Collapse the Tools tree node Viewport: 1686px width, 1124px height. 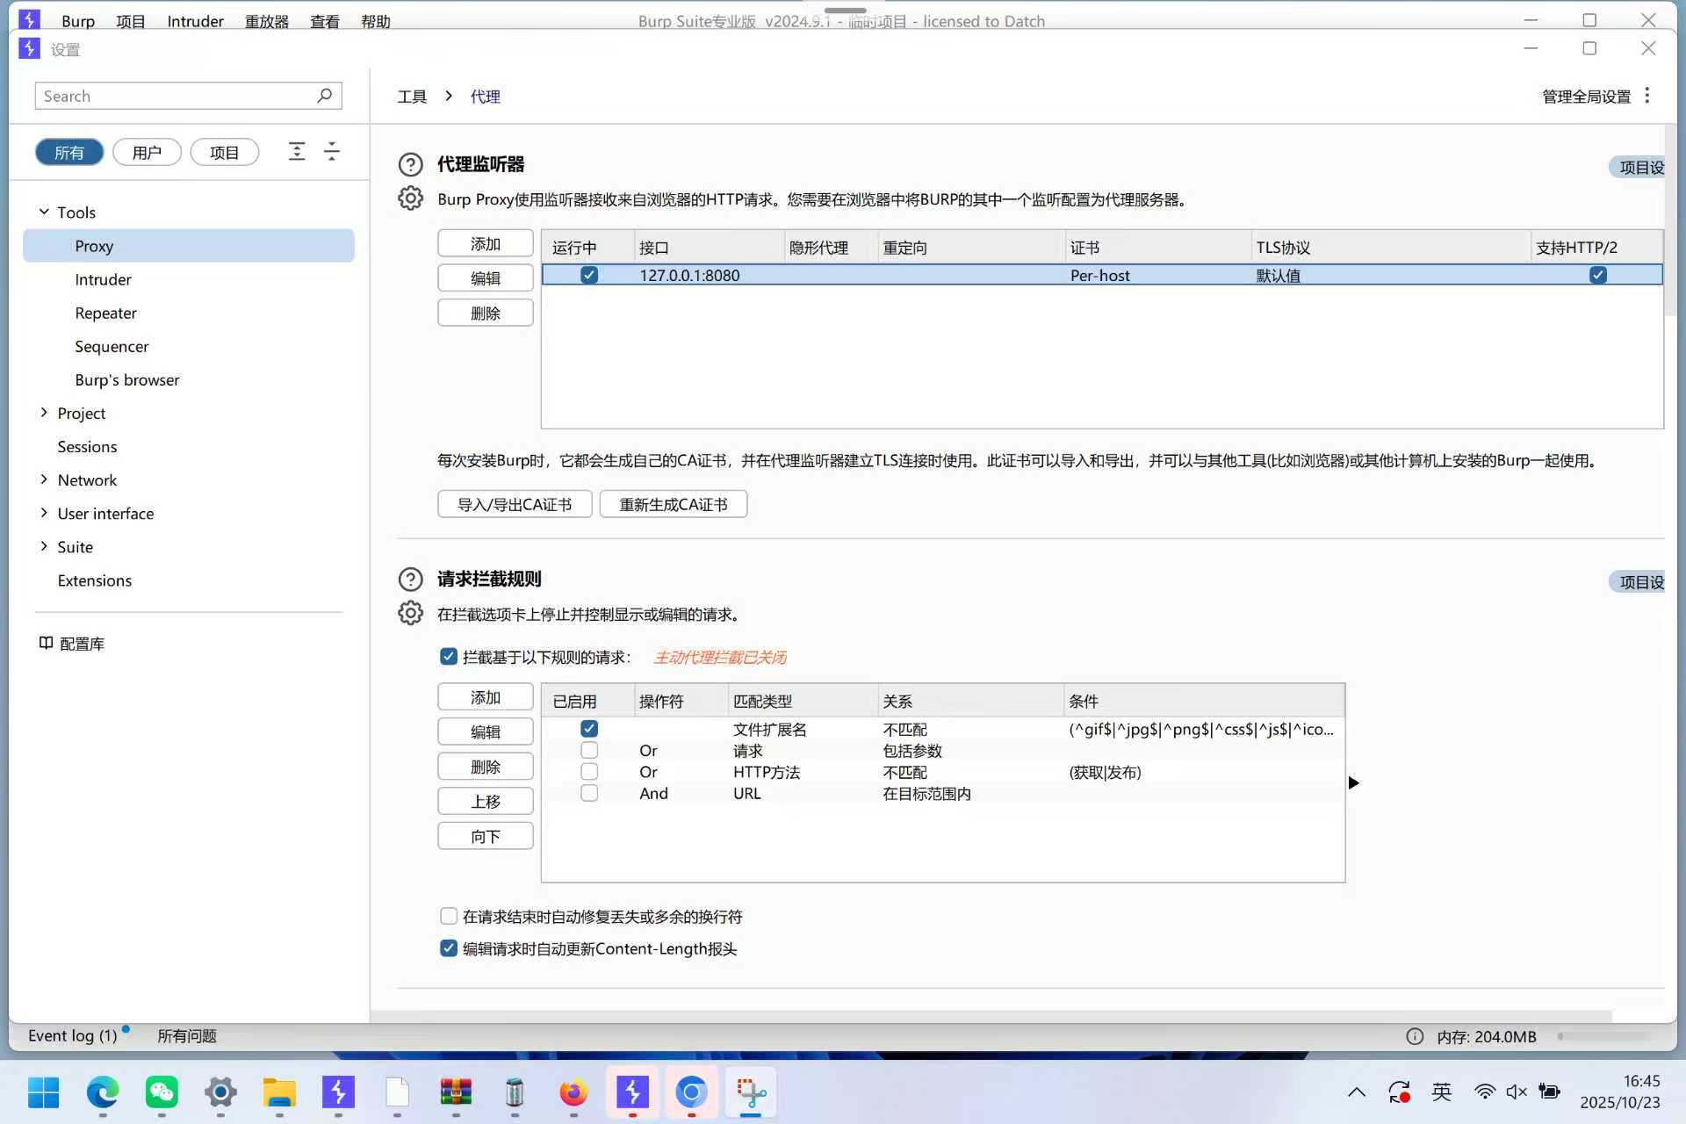(44, 212)
